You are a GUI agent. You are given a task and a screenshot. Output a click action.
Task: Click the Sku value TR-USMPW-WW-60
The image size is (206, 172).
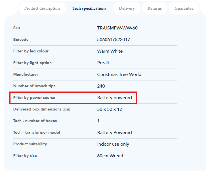[x=117, y=28]
